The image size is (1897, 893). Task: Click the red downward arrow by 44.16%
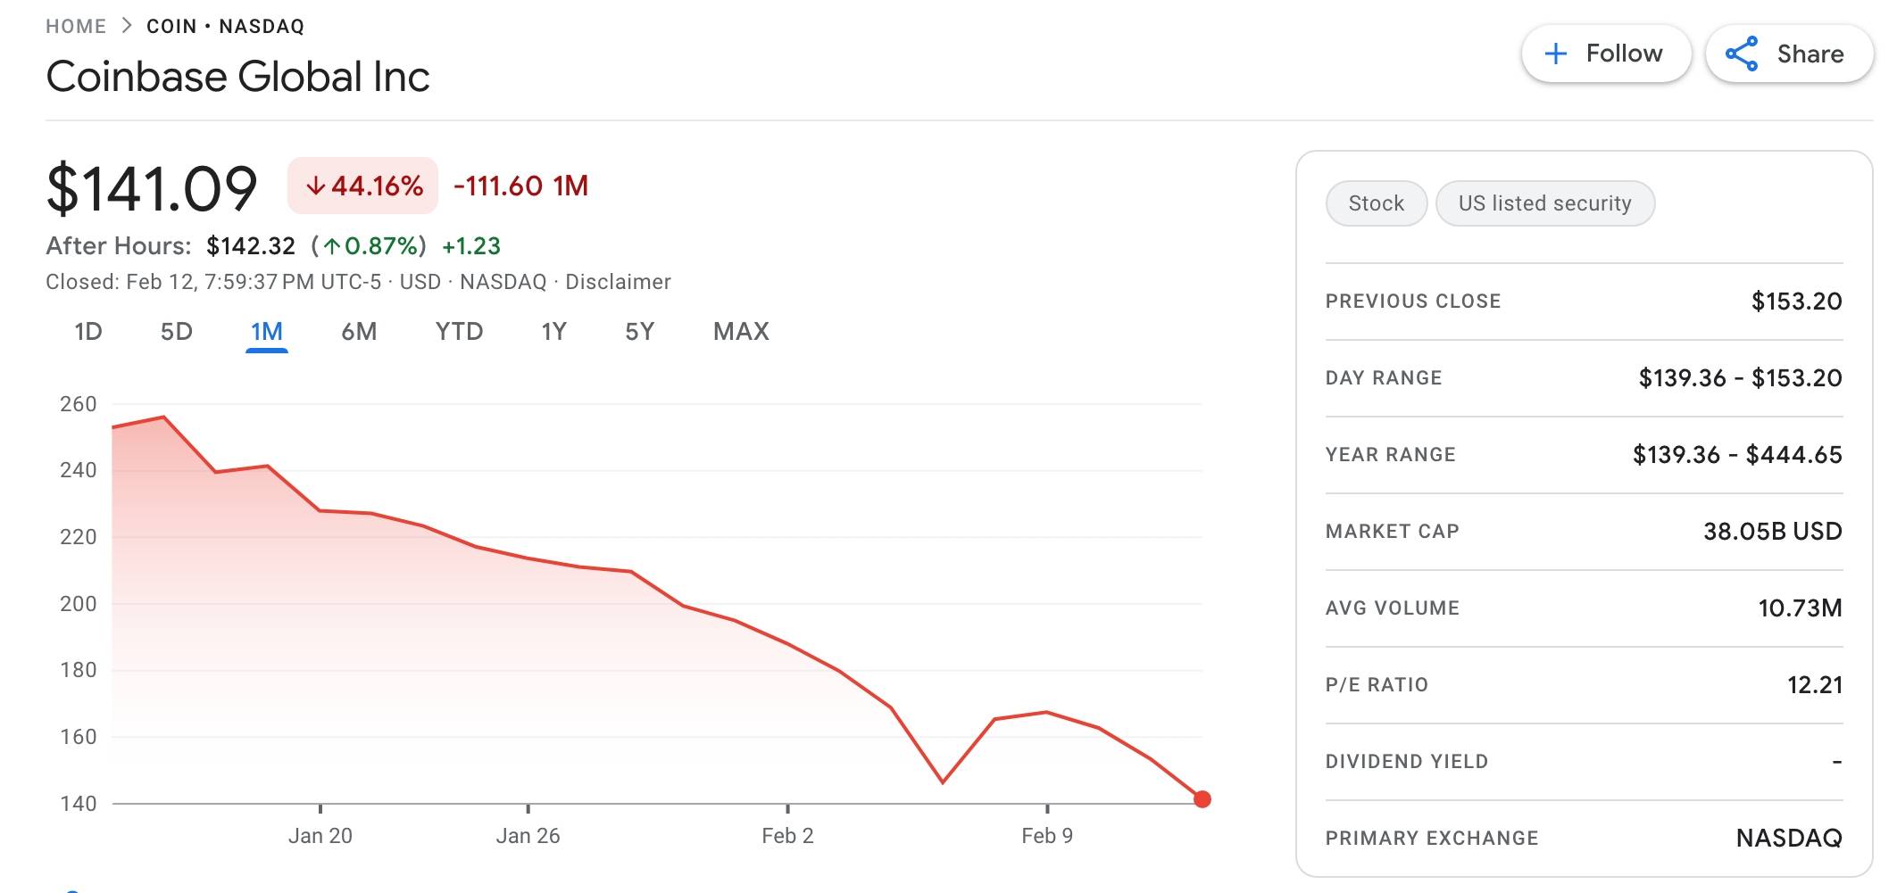coord(317,186)
